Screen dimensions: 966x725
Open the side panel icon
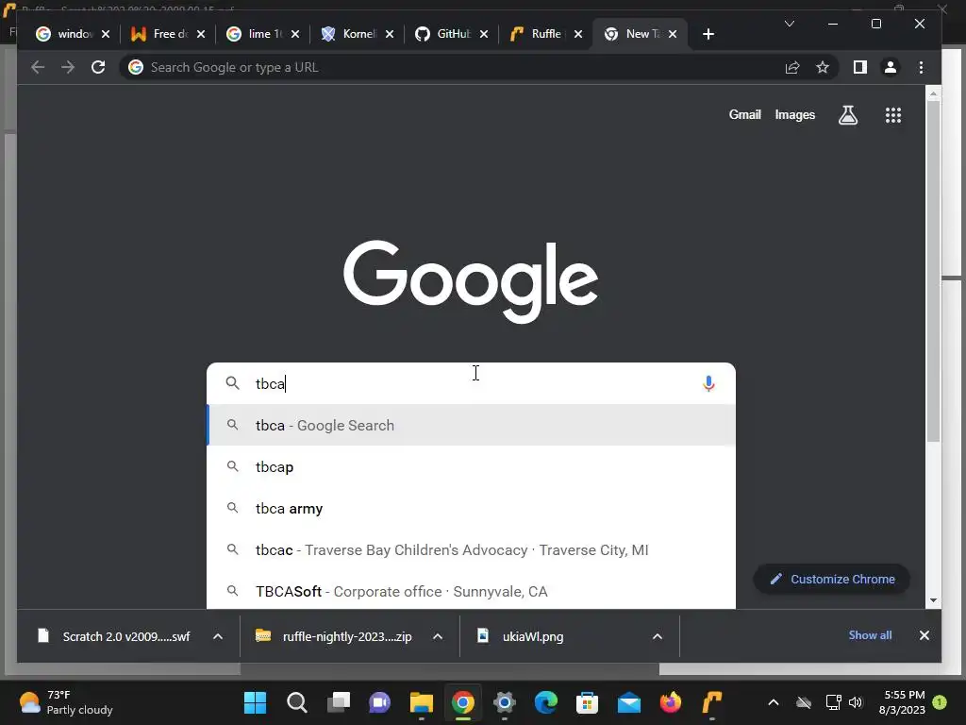pyautogui.click(x=860, y=67)
